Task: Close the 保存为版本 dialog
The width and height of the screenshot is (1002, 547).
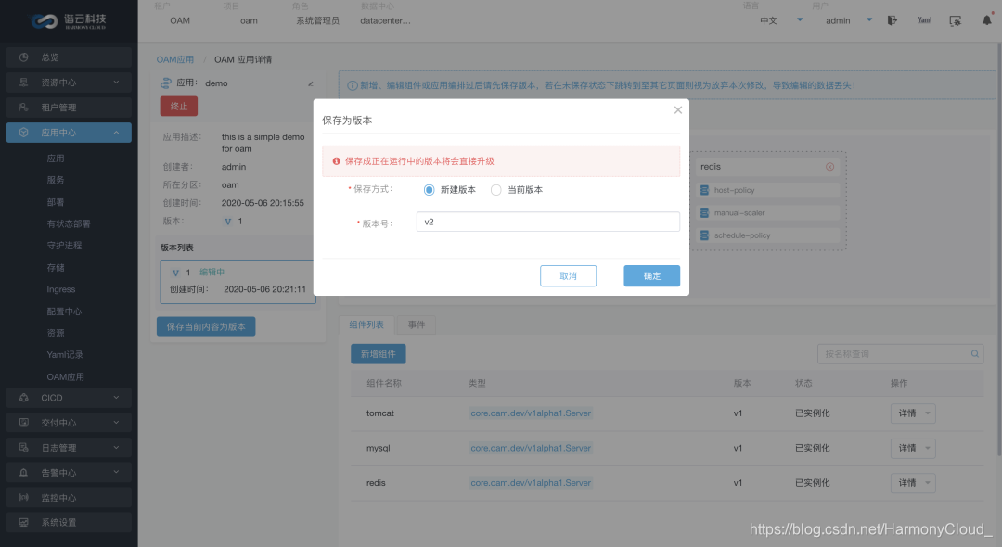Action: click(678, 109)
